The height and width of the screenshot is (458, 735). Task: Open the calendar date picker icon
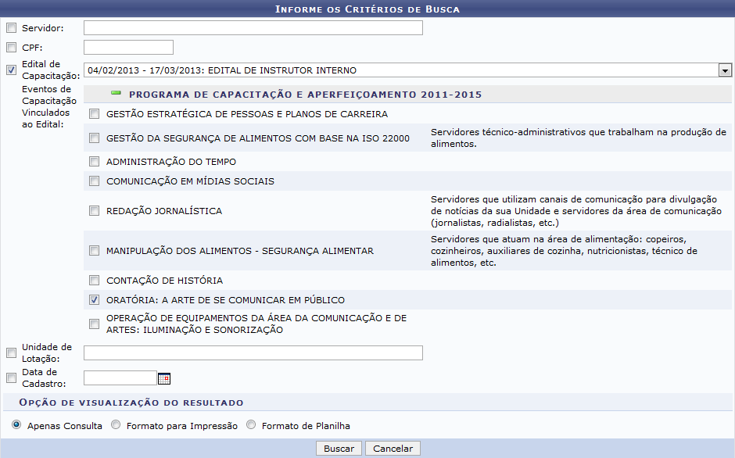(x=164, y=379)
